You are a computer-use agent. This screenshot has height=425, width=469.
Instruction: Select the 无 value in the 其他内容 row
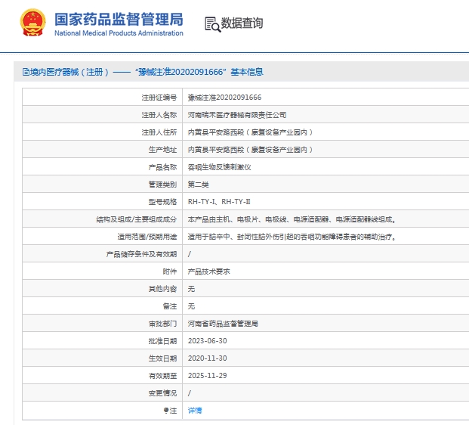pyautogui.click(x=191, y=289)
